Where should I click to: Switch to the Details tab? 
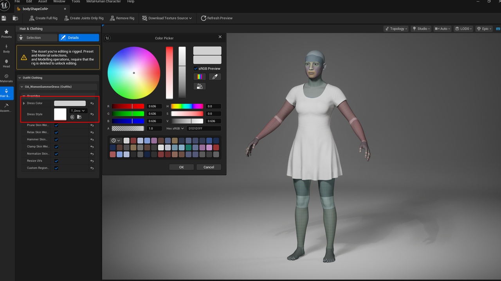(79, 37)
